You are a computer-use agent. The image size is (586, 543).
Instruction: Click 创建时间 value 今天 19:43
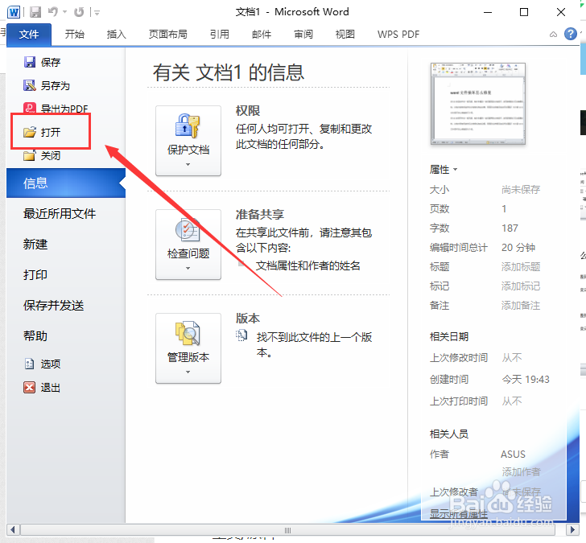coord(526,380)
